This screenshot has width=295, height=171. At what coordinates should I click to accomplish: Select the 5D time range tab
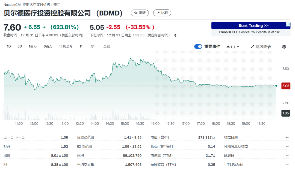tap(20, 46)
